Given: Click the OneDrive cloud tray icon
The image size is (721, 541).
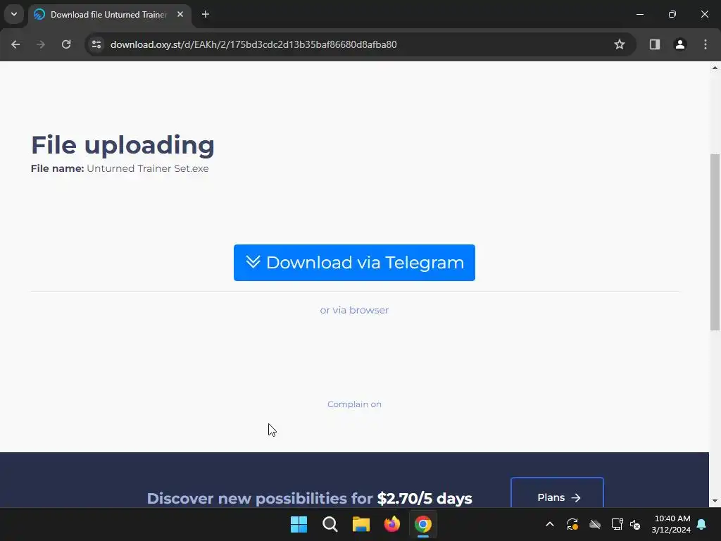Looking at the screenshot, I should pyautogui.click(x=594, y=524).
